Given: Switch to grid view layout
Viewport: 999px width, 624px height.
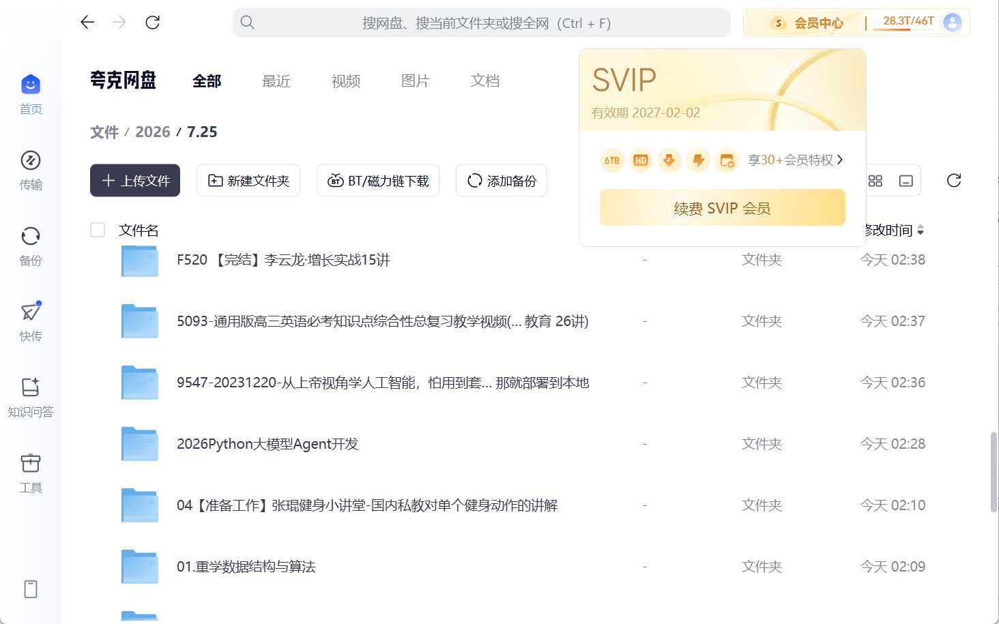Looking at the screenshot, I should 875,181.
